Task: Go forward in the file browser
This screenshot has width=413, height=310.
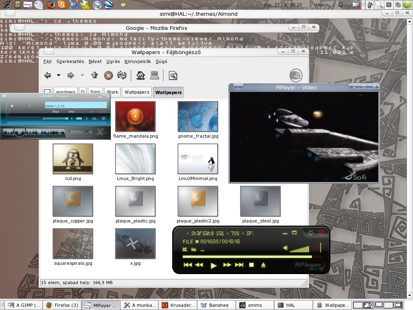Action: pos(71,75)
